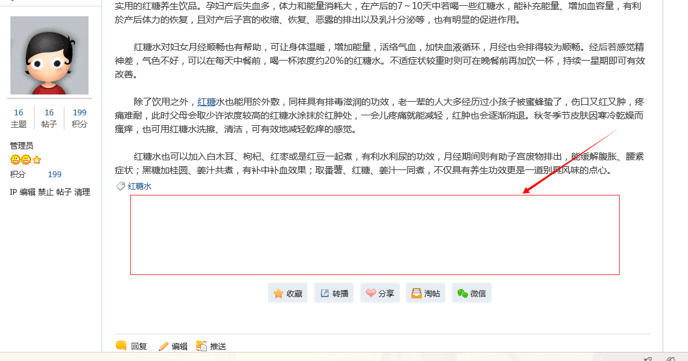Click the tag icon before 红糖水
The height and width of the screenshot is (361, 688).
tap(120, 186)
